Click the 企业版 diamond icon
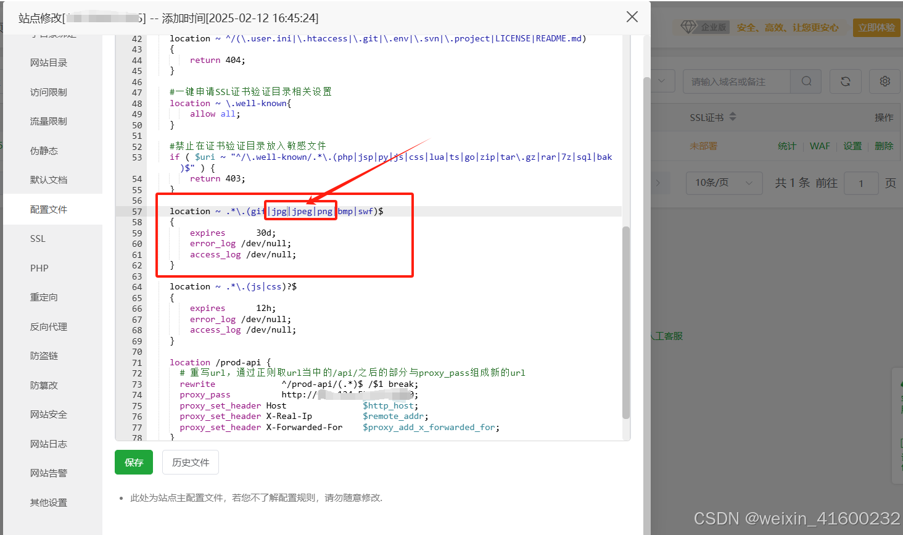This screenshot has width=903, height=535. (688, 27)
